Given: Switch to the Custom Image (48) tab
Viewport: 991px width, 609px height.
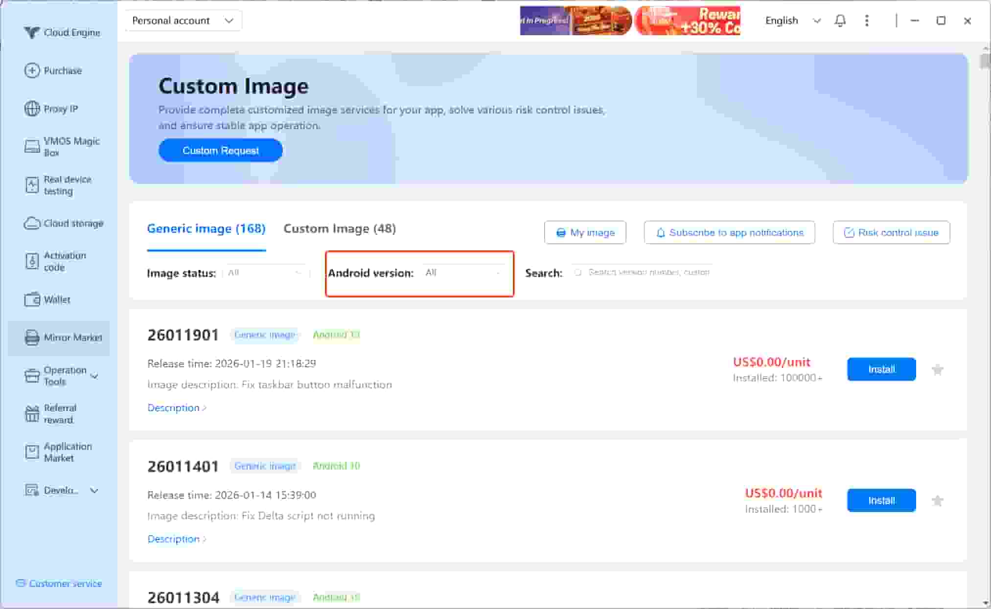Looking at the screenshot, I should pyautogui.click(x=340, y=229).
